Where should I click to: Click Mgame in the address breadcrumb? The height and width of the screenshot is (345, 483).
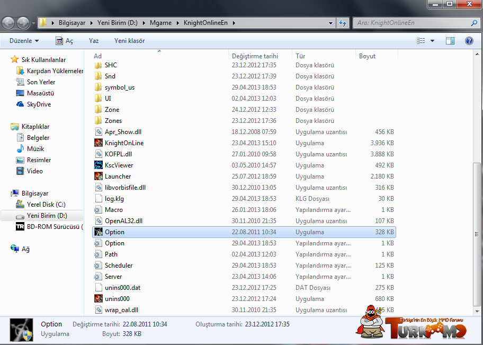tap(161, 23)
